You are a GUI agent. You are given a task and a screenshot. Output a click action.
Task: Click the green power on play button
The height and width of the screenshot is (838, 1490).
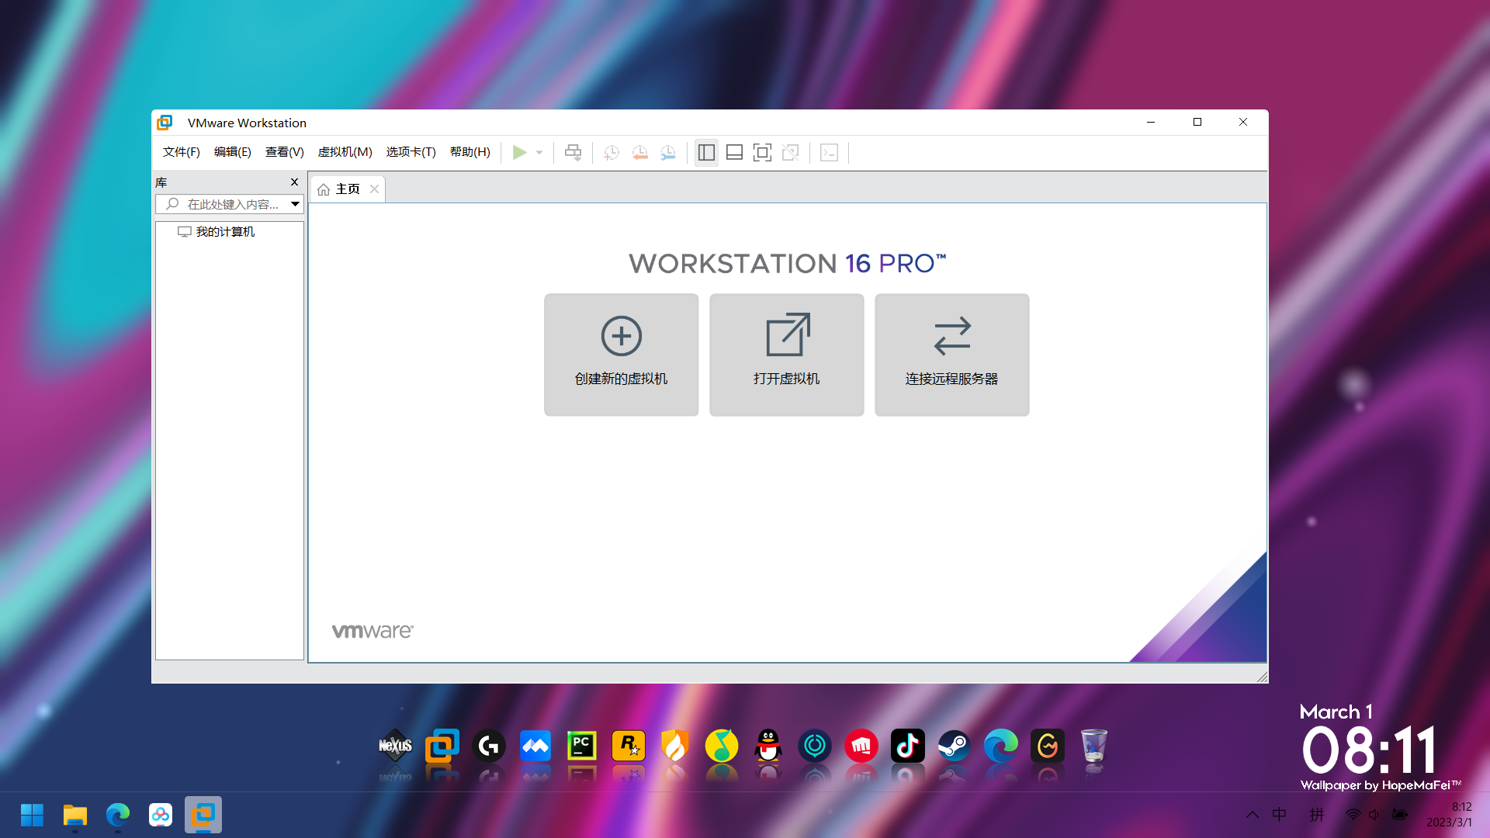tap(519, 153)
